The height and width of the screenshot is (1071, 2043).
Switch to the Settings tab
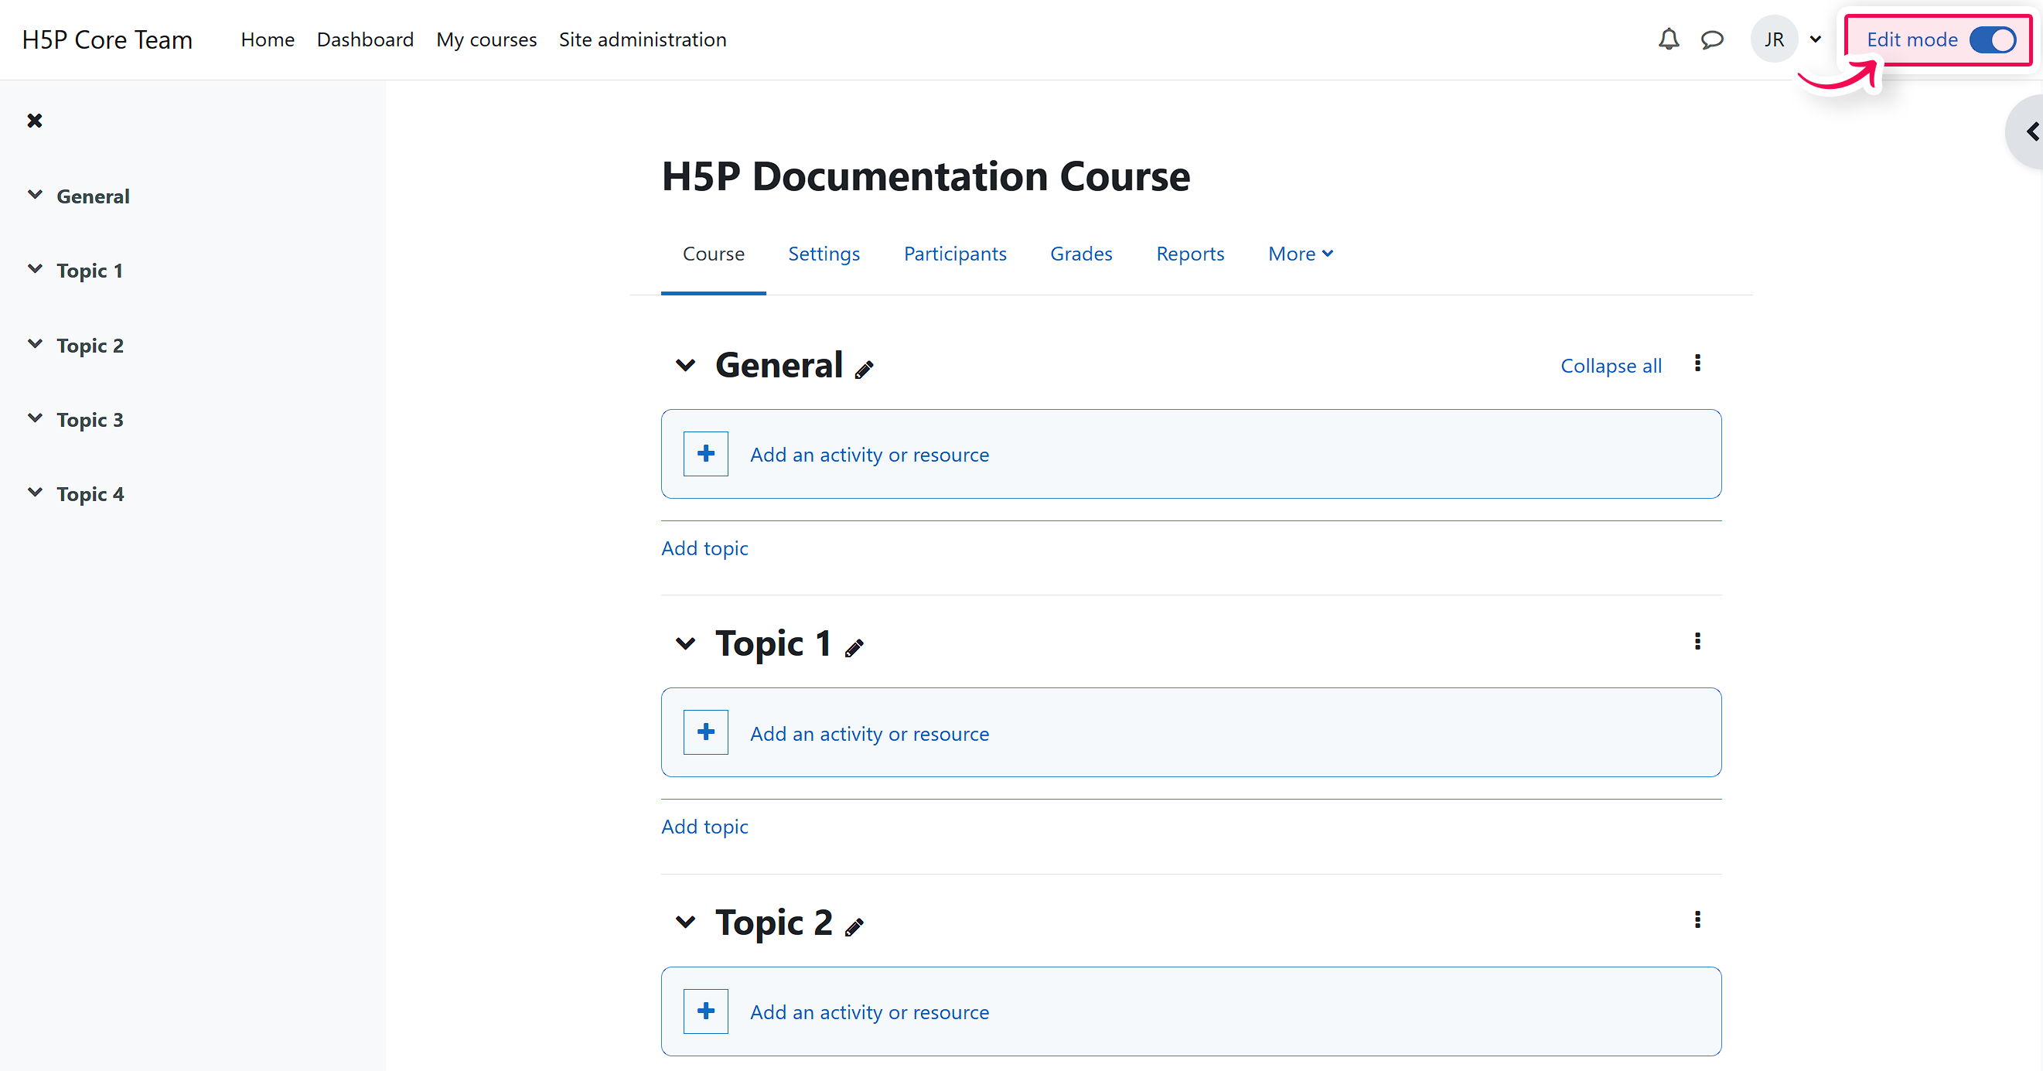pos(824,254)
